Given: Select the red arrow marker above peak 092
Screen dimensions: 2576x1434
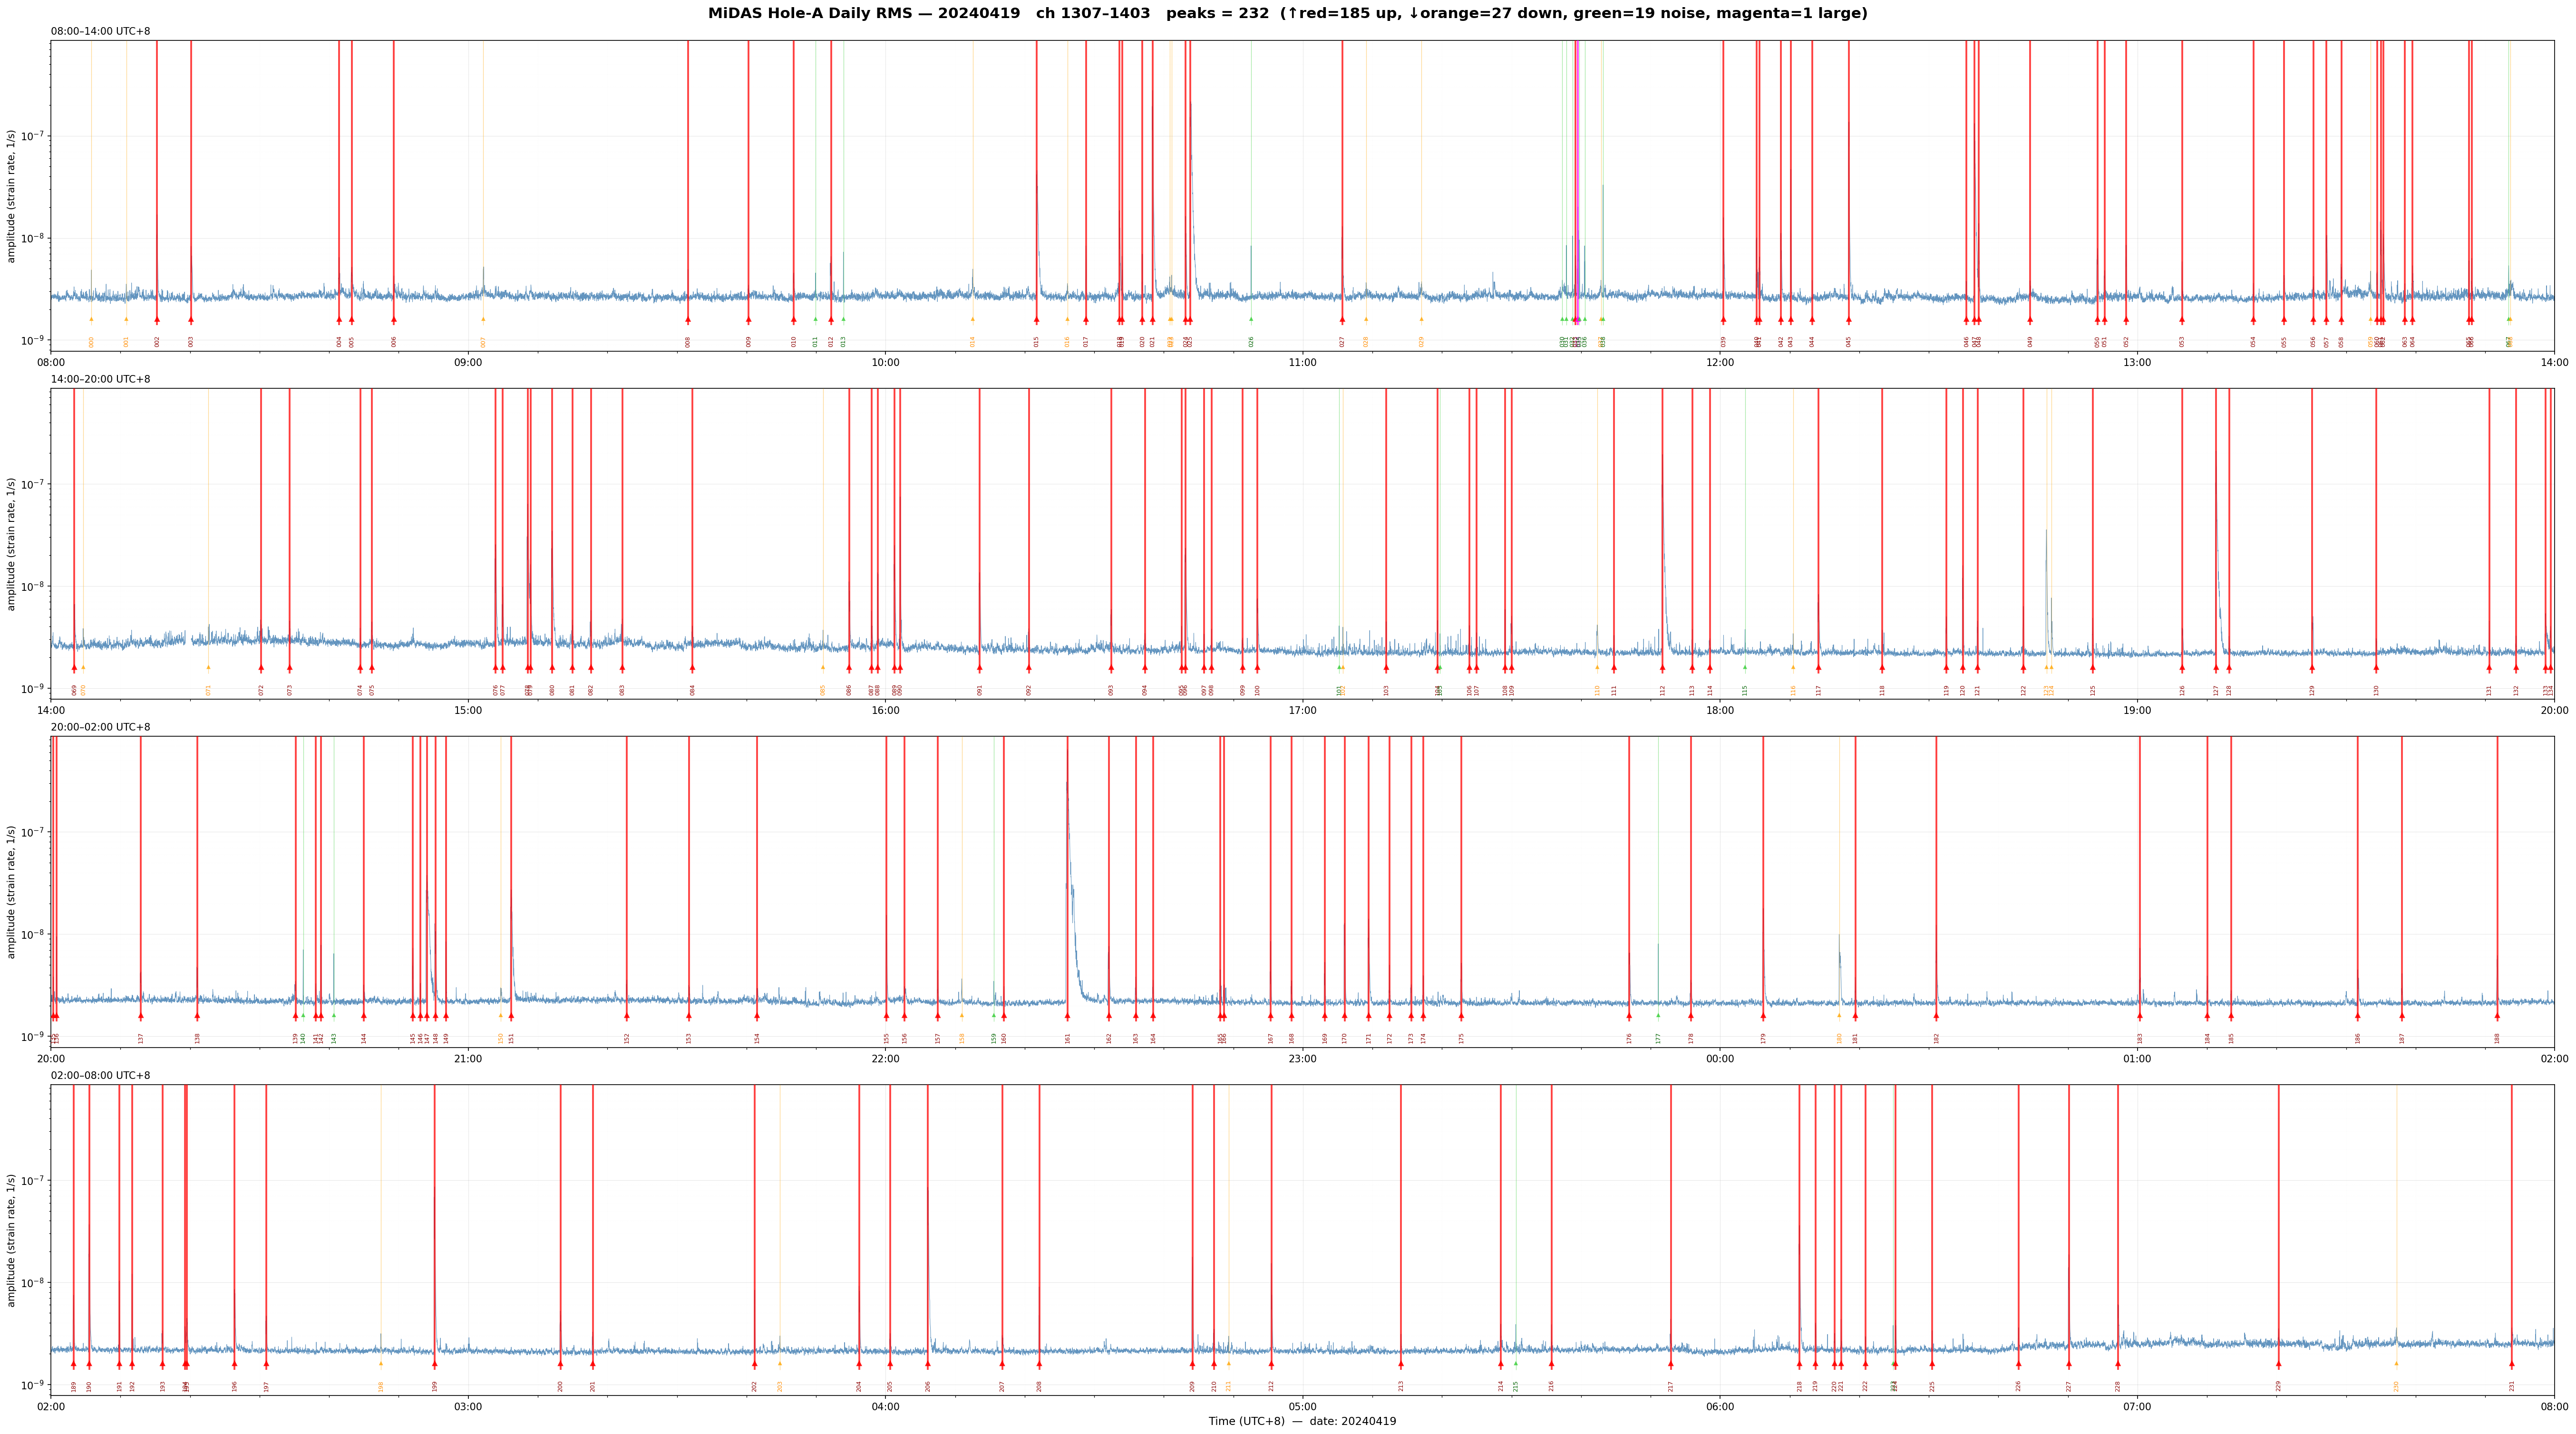Looking at the screenshot, I should coord(1028,667).
